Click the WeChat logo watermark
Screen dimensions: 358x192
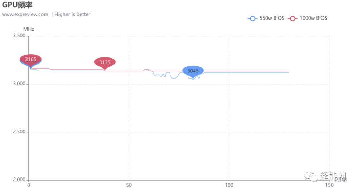pos(311,176)
